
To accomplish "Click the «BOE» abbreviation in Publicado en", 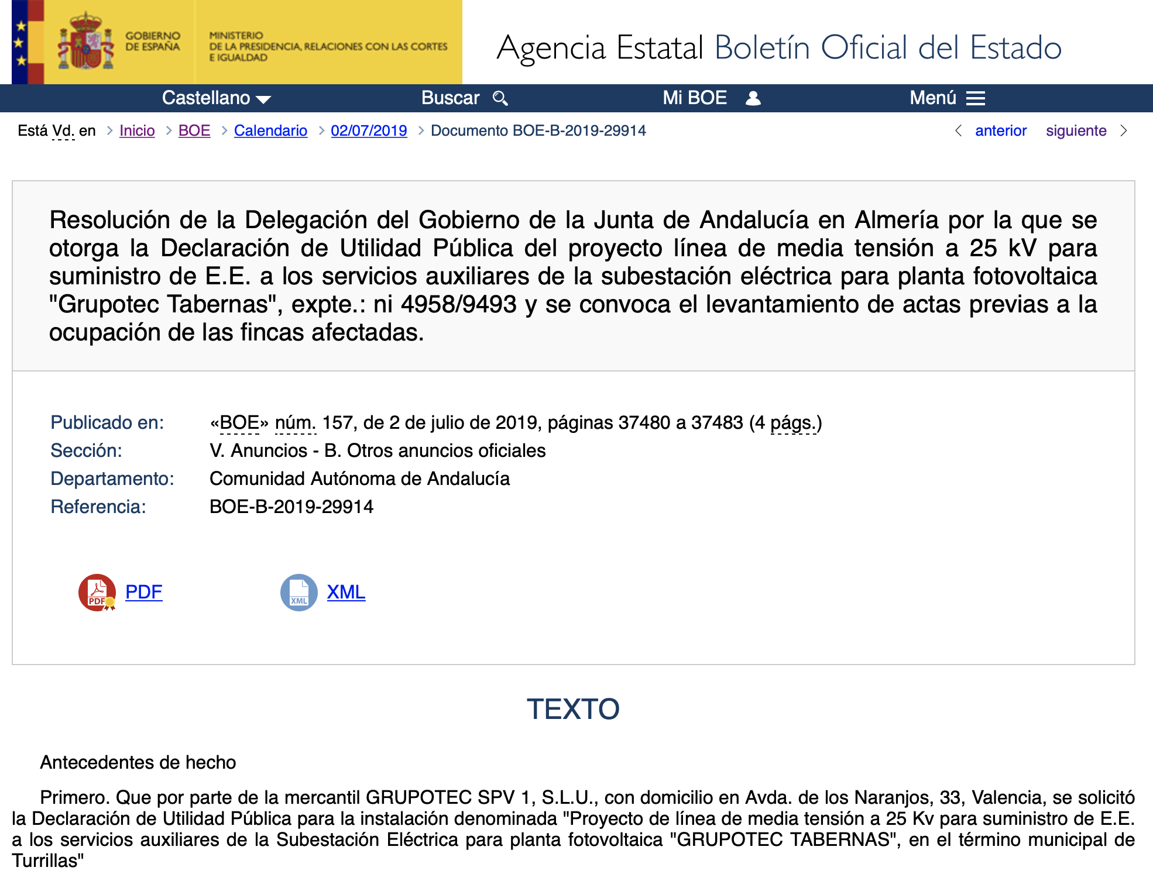I will pyautogui.click(x=239, y=422).
